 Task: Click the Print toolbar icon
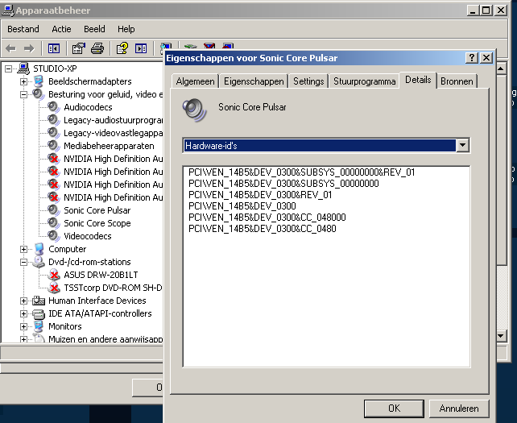(x=97, y=48)
